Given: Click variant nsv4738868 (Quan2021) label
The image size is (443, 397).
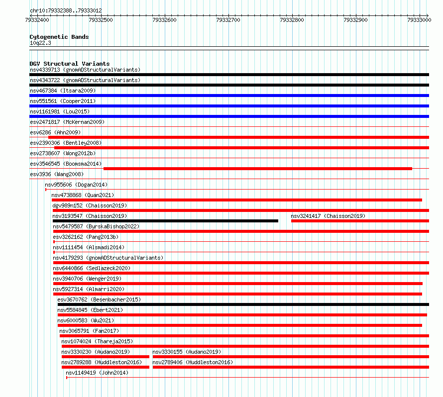Looking at the screenshot, I should [83, 195].
